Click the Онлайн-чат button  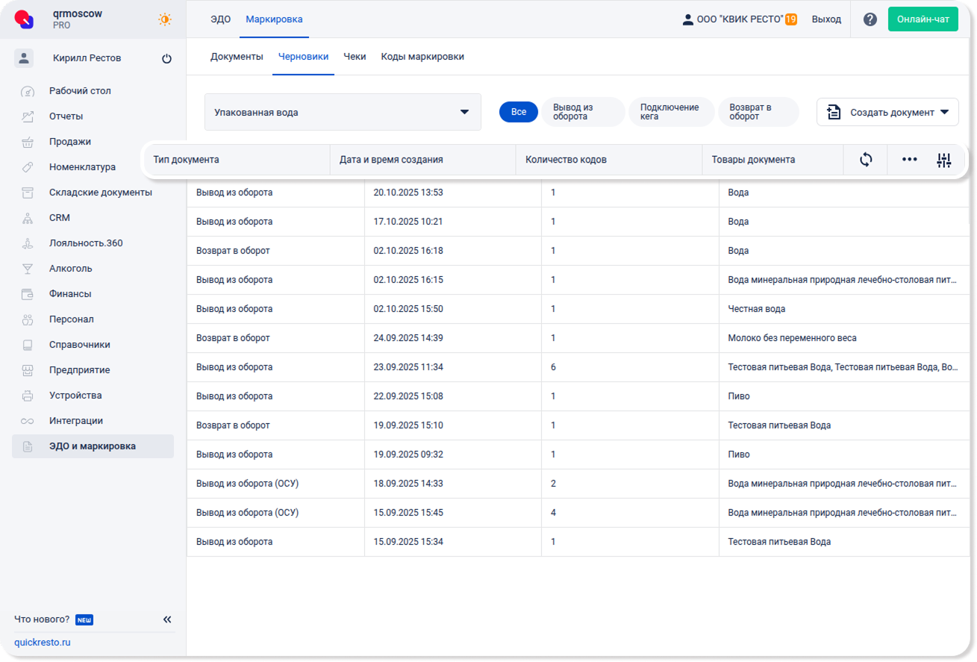click(x=923, y=19)
